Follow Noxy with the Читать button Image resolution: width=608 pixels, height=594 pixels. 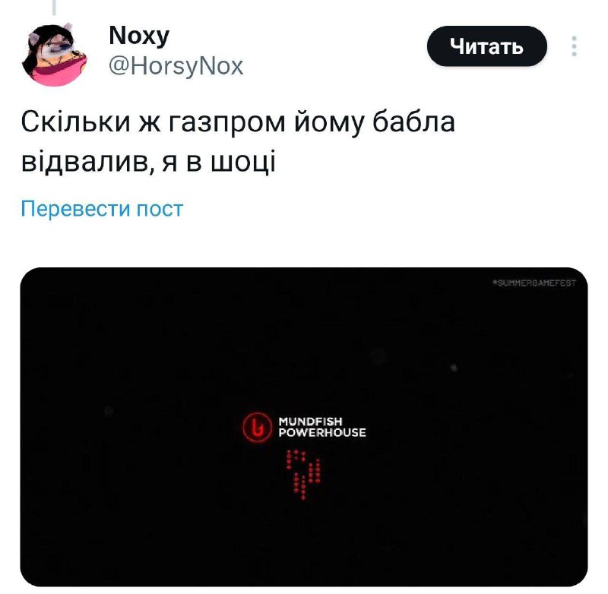pos(486,46)
